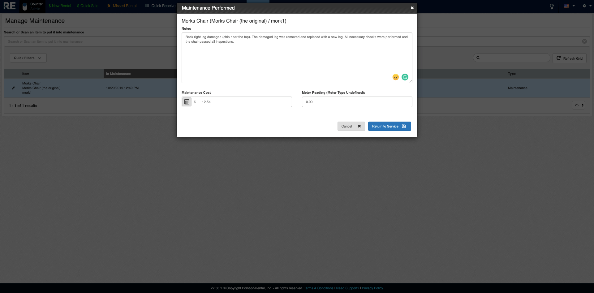The height and width of the screenshot is (293, 594).
Task: Clear the scan item search field
Action: (x=584, y=41)
